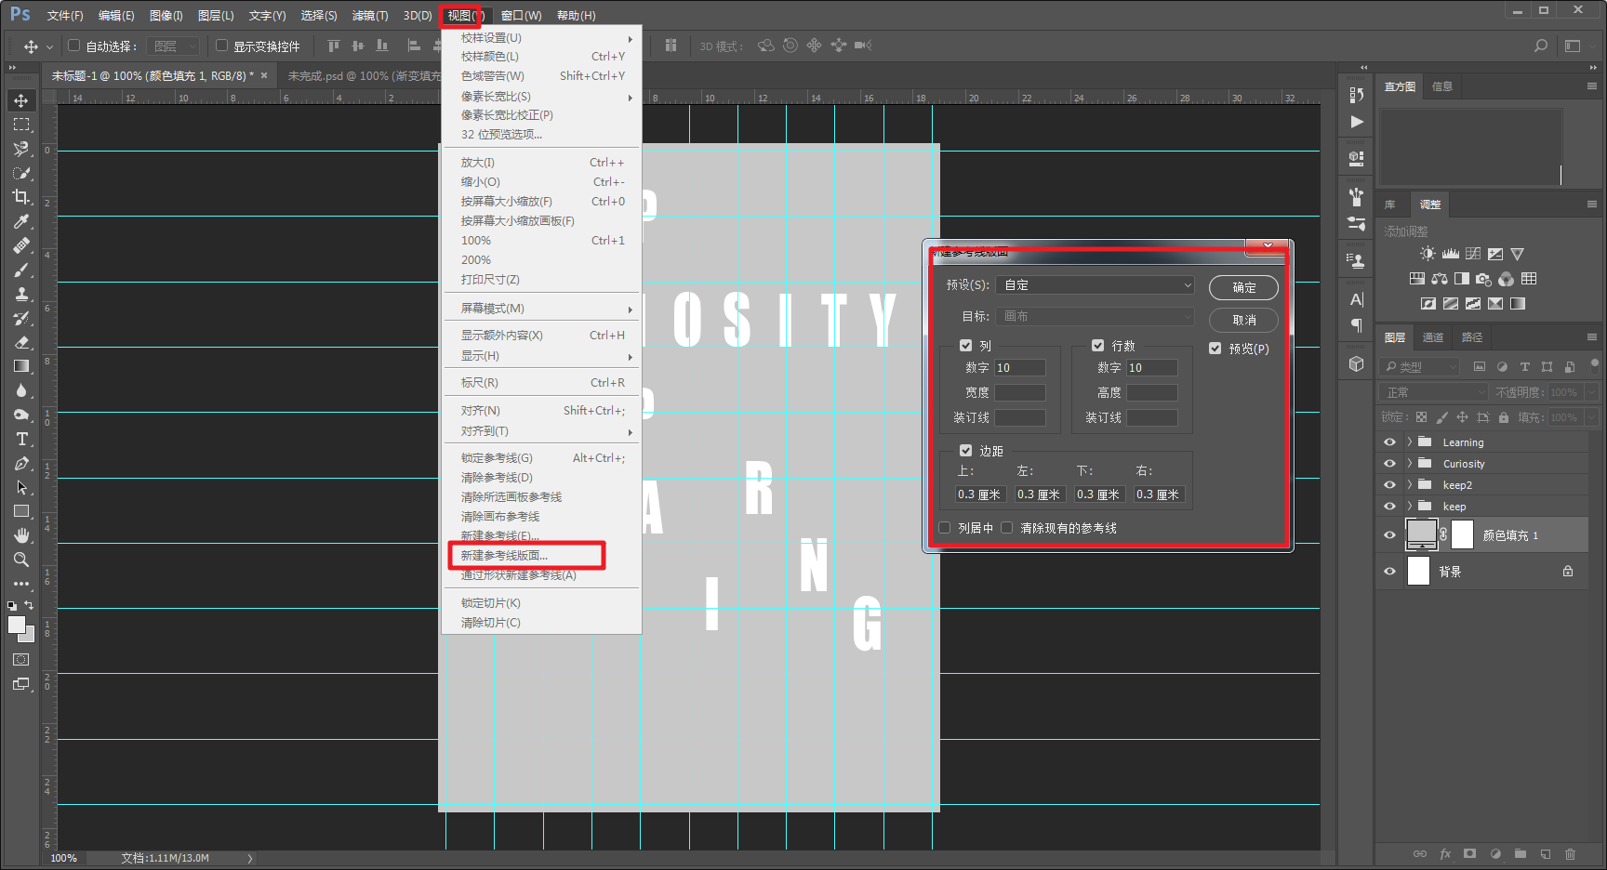This screenshot has width=1607, height=870.
Task: Open the 滤镜(T) menu
Action: coord(370,16)
